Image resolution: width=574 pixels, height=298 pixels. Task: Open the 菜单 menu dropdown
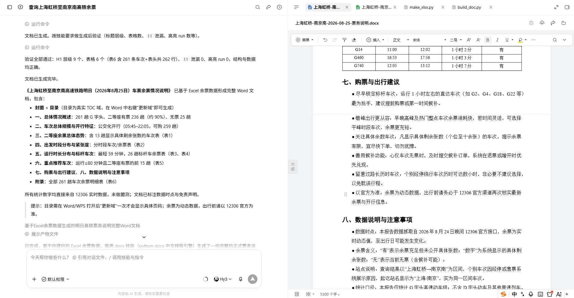pos(305,40)
